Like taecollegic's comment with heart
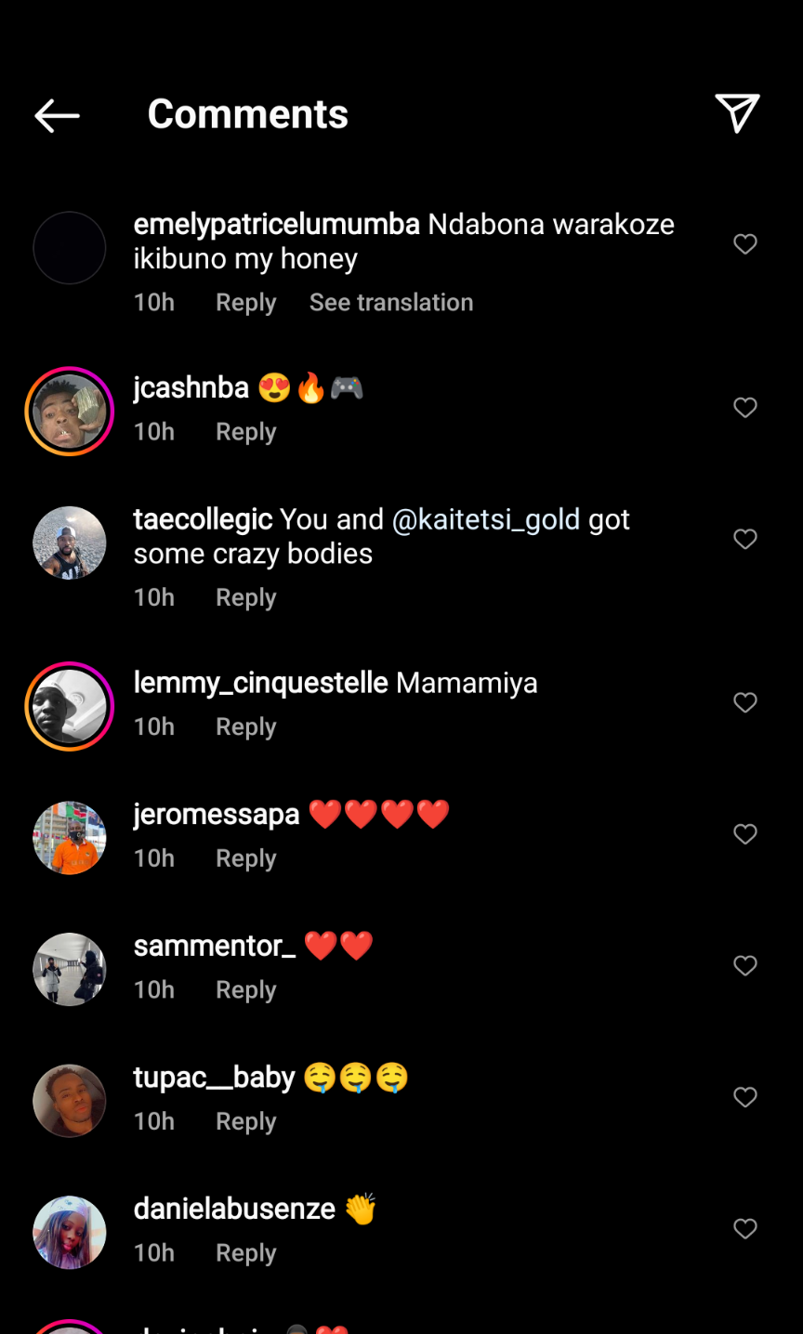 (x=745, y=540)
